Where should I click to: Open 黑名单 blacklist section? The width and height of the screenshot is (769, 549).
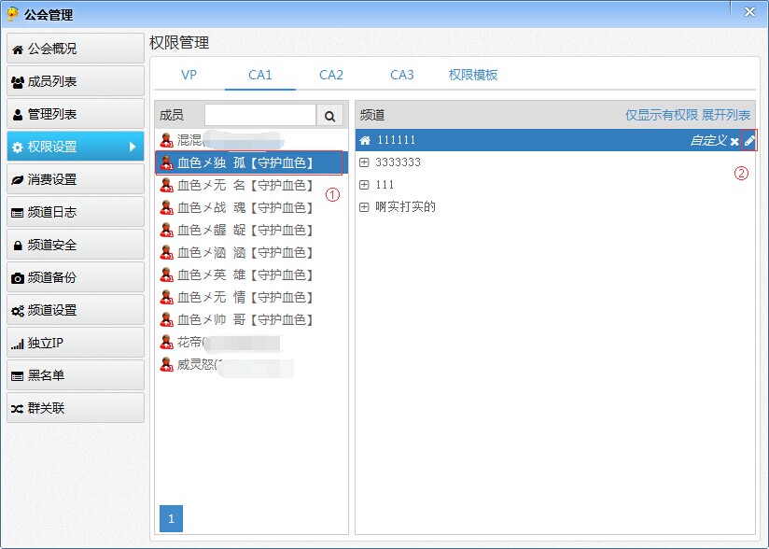tap(76, 375)
